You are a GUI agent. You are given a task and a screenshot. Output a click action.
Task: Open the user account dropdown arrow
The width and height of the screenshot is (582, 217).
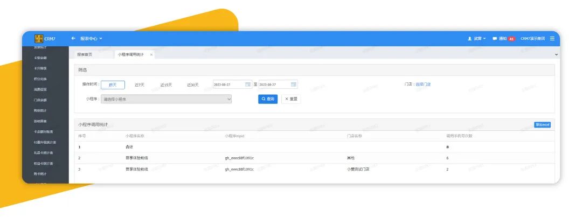(x=484, y=39)
